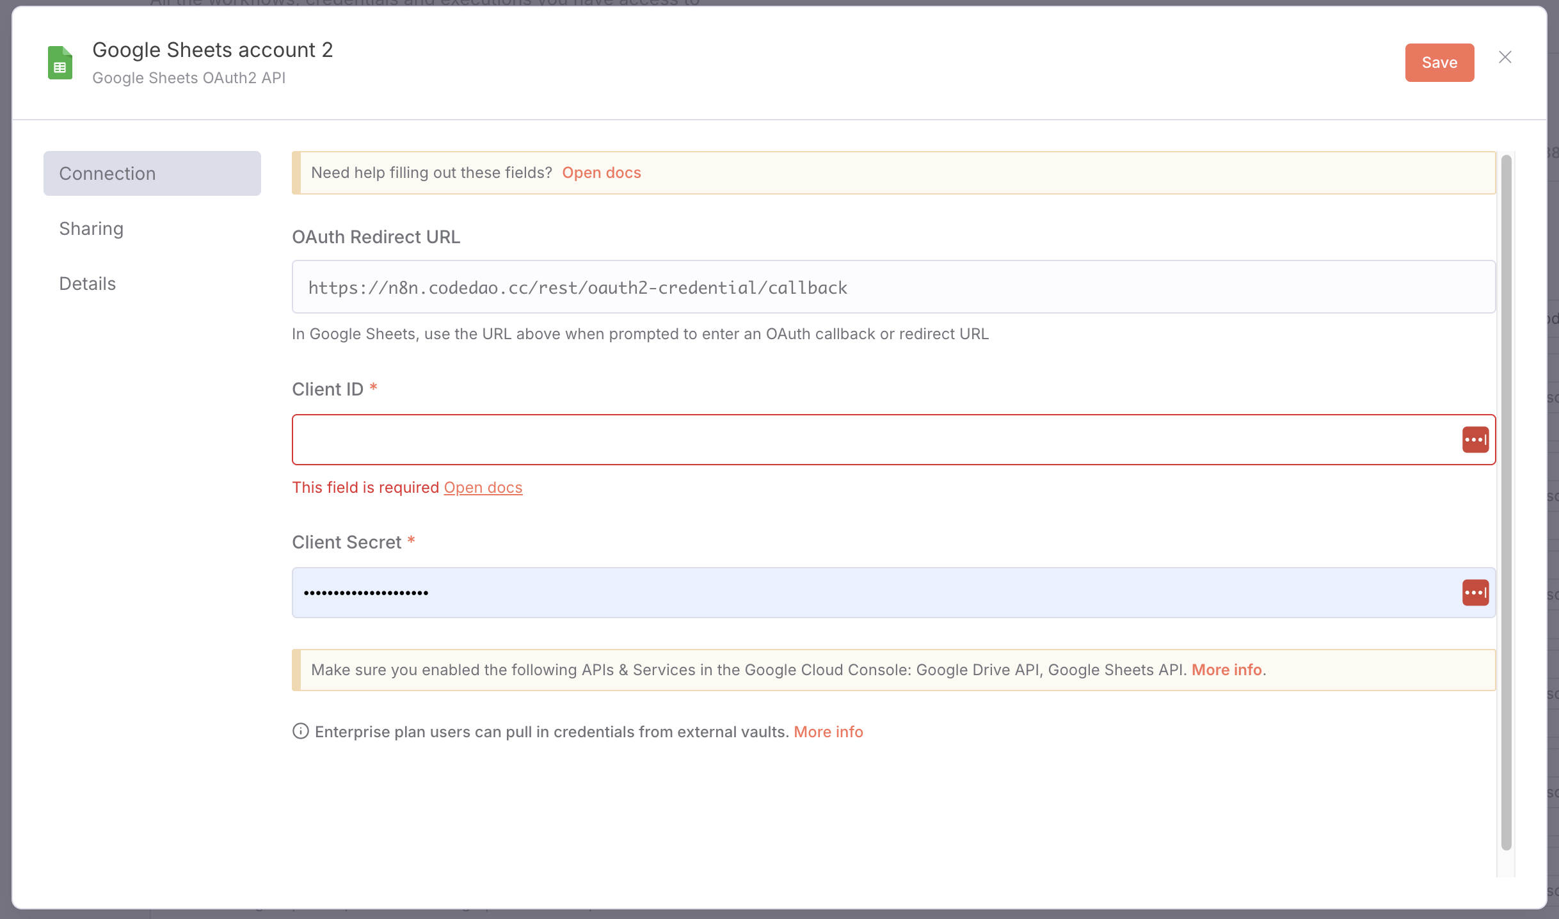Open More info link about external vaults

[x=828, y=731]
